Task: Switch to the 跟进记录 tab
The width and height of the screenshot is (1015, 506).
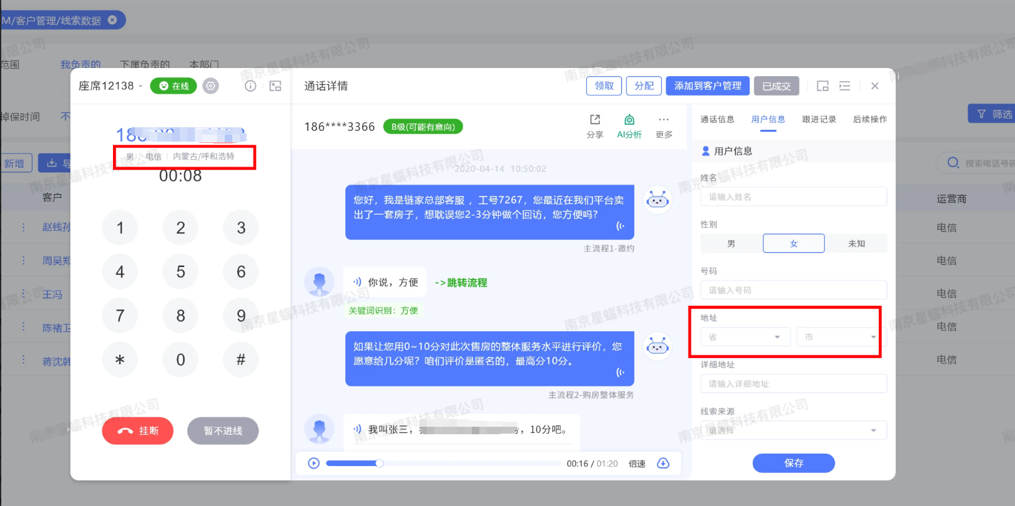Action: 818,119
